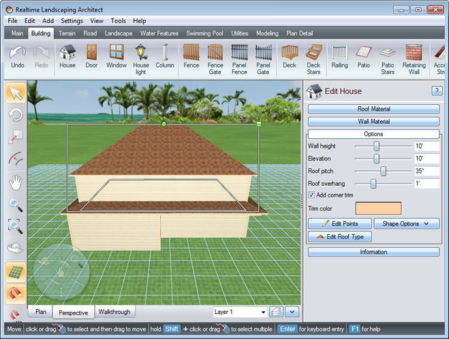
Task: Toggle the magnet snap button
Action: (16, 294)
